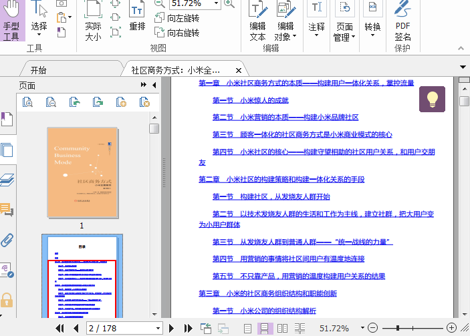470x336 pixels.
Task: Toggle continuous page view in the status bar
Action: [x=265, y=328]
